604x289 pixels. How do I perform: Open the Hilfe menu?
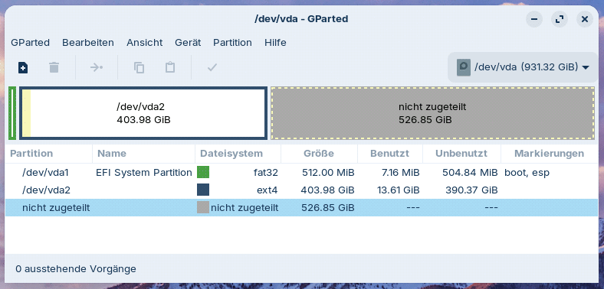[275, 42]
